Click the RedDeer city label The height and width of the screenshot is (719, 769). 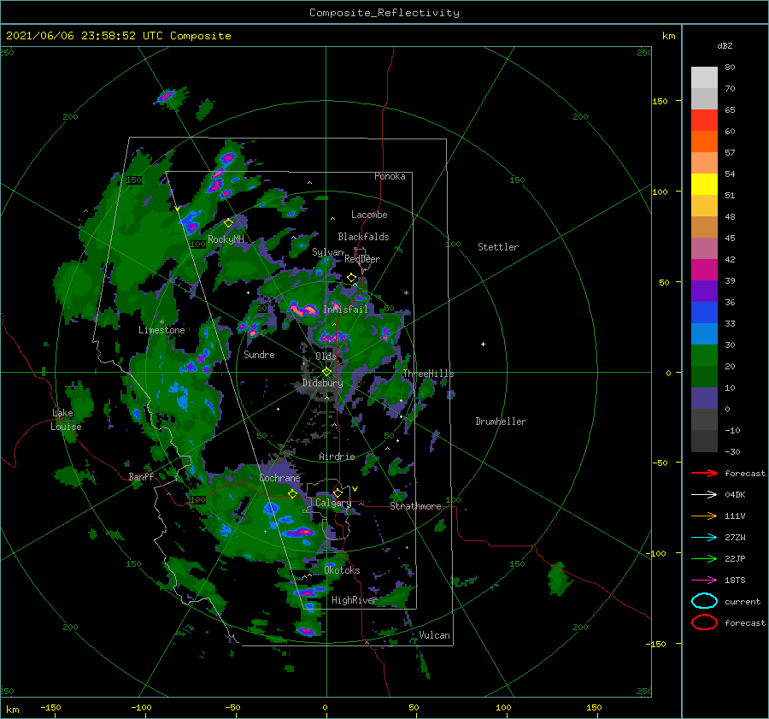point(362,259)
